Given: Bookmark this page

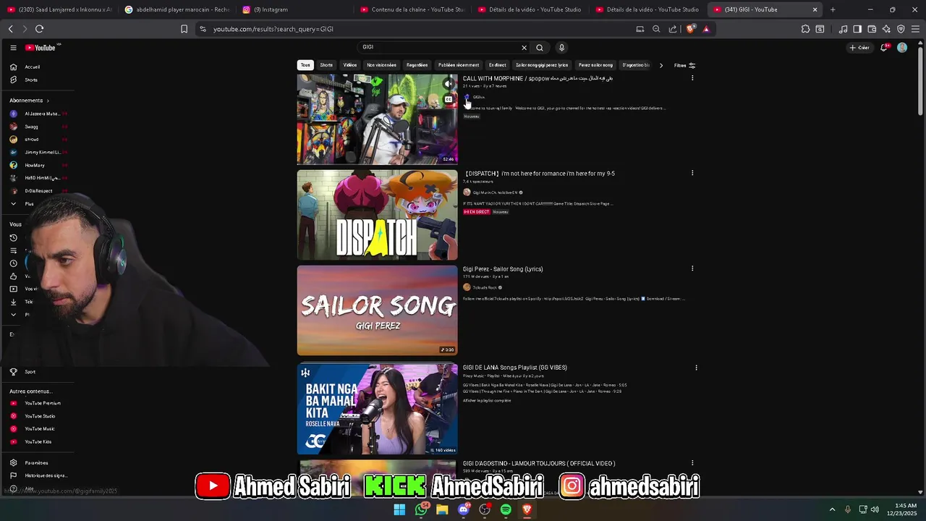Looking at the screenshot, I should pyautogui.click(x=184, y=29).
